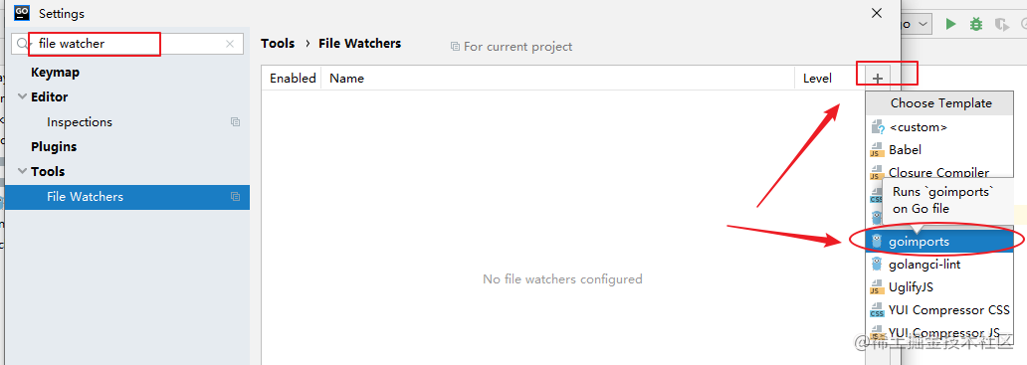Viewport: 1027px width, 365px height.
Task: Click the green Run arrow icon
Action: tap(950, 24)
